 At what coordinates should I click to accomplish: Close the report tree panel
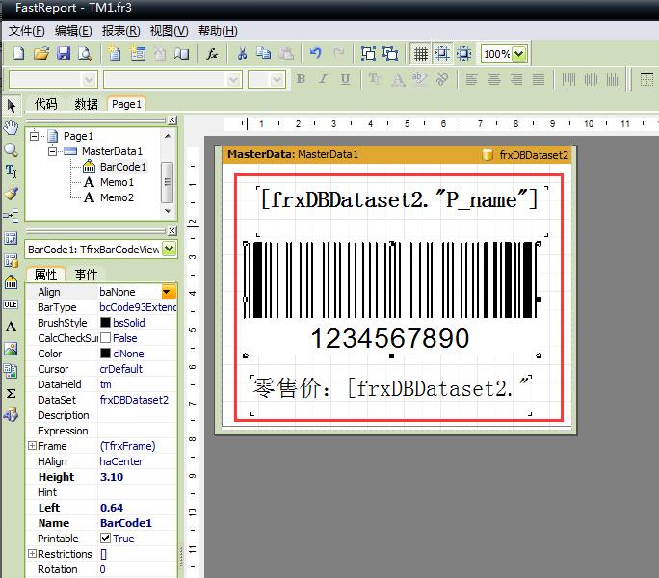tap(171, 120)
